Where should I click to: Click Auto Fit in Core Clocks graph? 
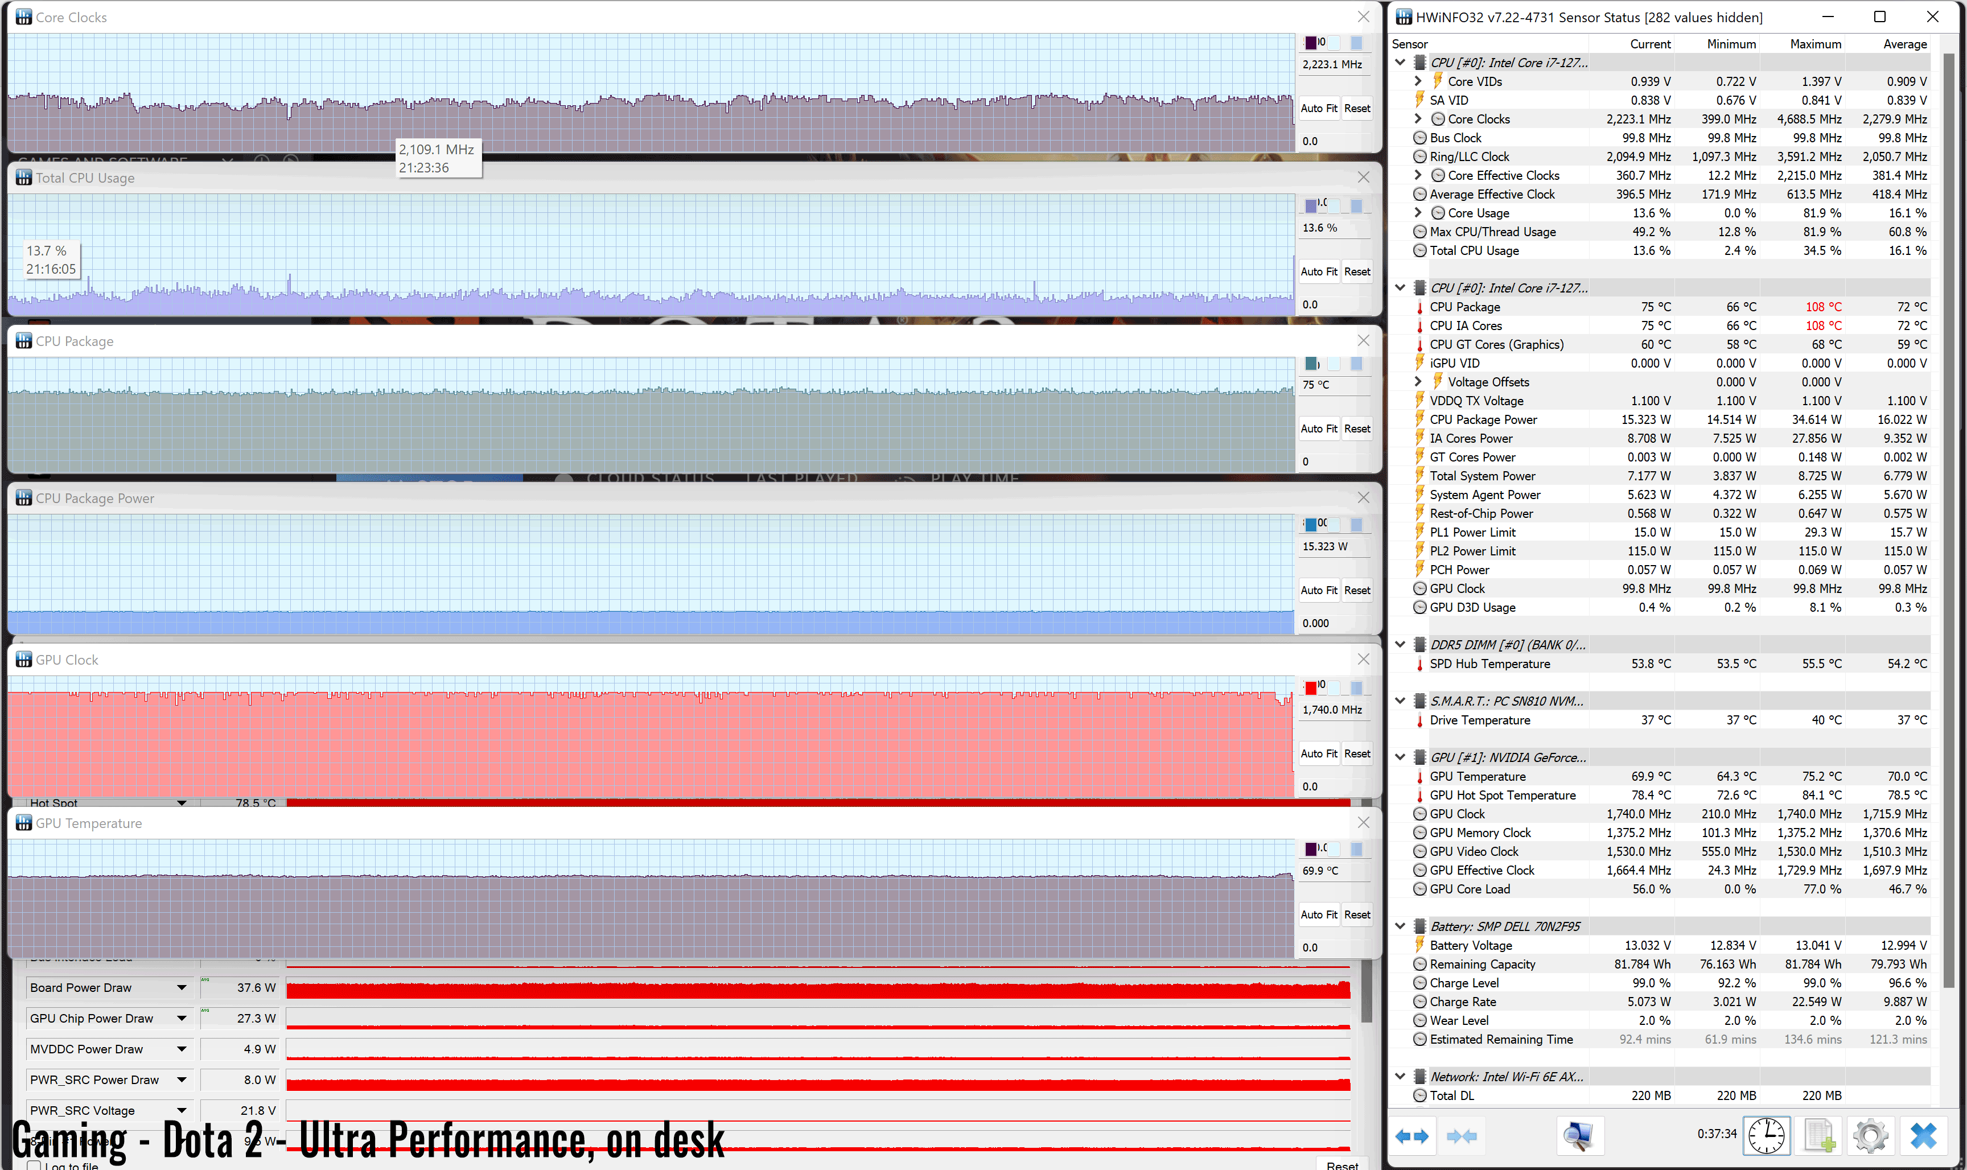[1318, 108]
